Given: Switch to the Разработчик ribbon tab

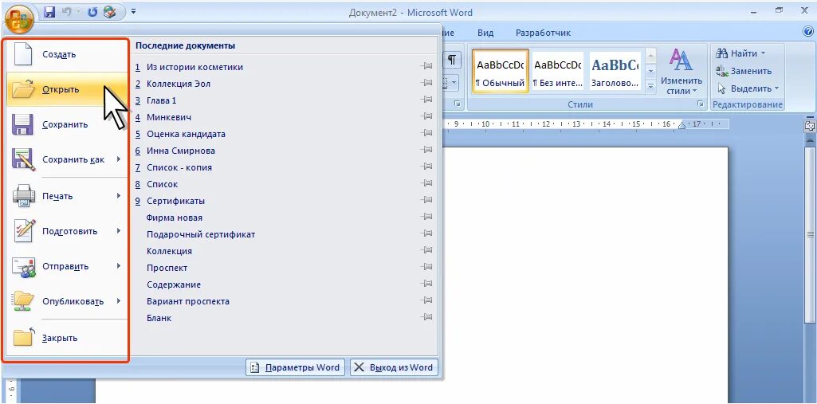Looking at the screenshot, I should 543,33.
